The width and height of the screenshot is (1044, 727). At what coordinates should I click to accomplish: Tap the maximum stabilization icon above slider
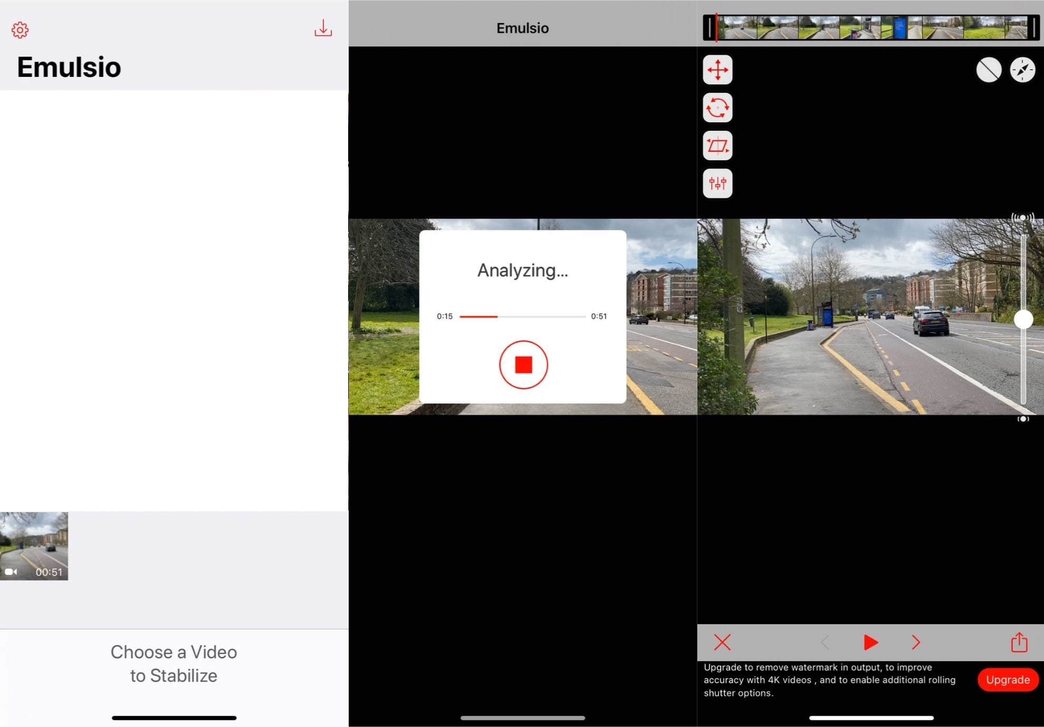pyautogui.click(x=1022, y=217)
